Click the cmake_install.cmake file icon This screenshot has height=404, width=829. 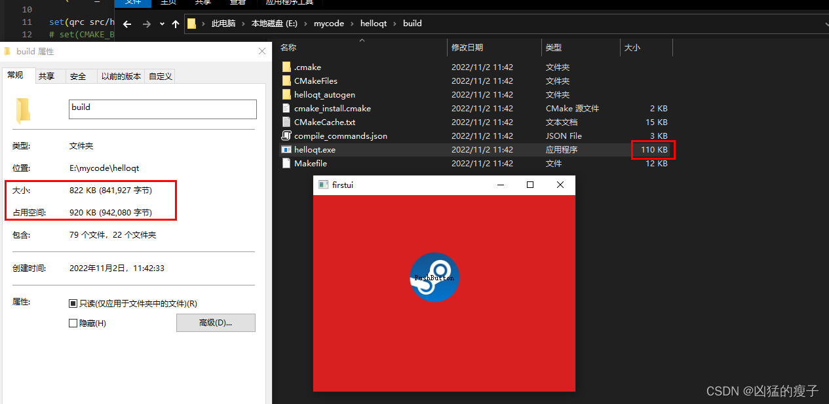click(286, 108)
